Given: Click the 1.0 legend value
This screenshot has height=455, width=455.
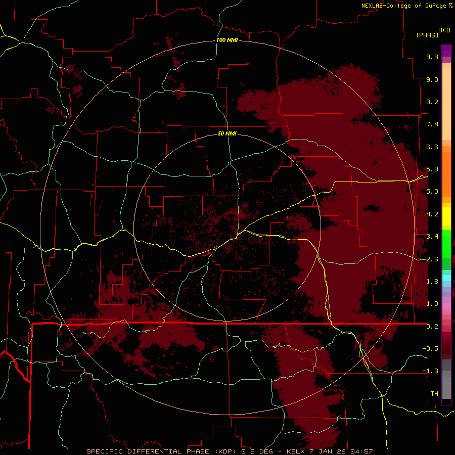Looking at the screenshot, I should pos(432,304).
